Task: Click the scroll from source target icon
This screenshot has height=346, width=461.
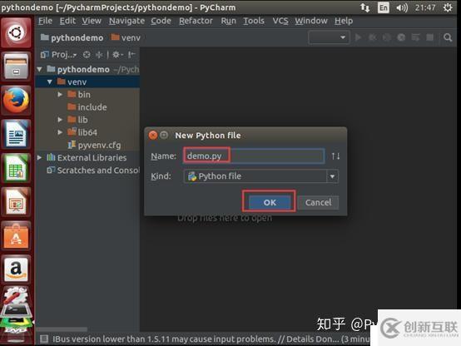Action: (87, 54)
